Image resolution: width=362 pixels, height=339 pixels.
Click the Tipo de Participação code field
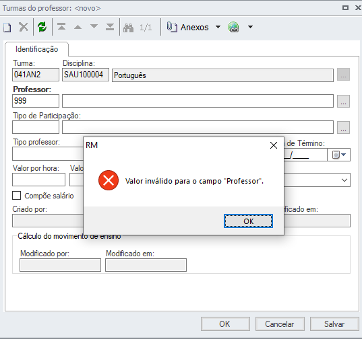[x=36, y=127]
